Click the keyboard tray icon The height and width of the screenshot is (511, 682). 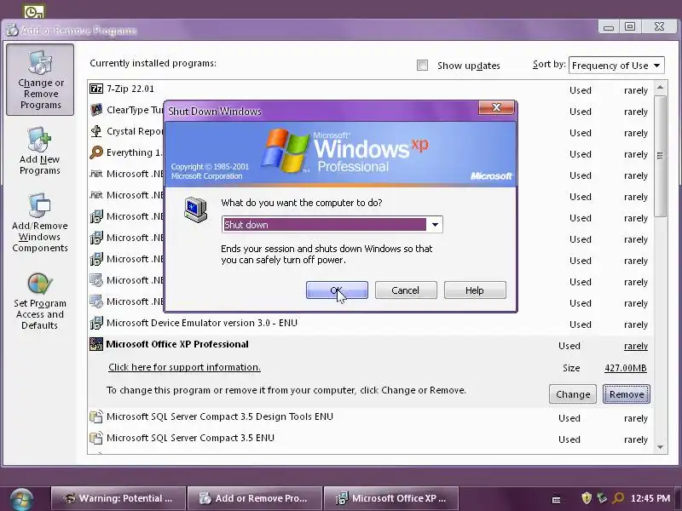[x=557, y=500]
